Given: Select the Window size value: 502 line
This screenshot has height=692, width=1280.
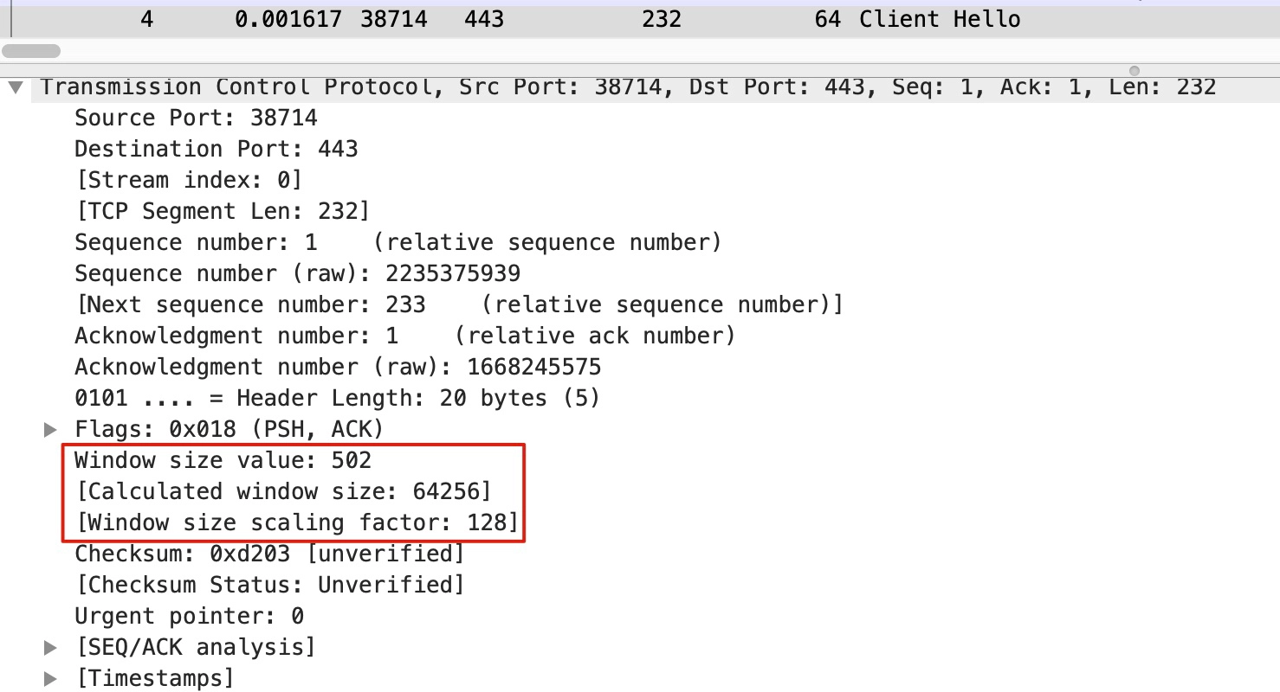Looking at the screenshot, I should [x=223, y=460].
